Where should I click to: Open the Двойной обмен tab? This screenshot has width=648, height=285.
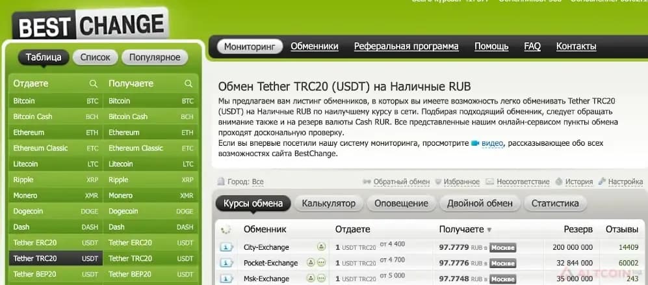pos(480,204)
